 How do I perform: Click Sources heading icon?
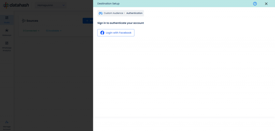(x=24, y=21)
